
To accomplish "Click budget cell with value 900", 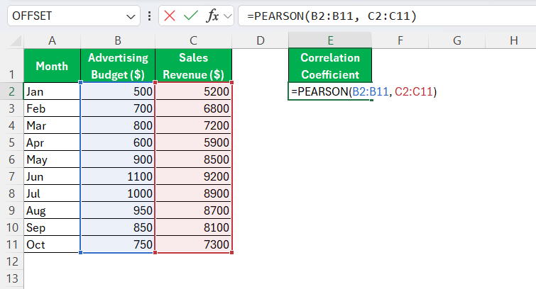I will [x=118, y=159].
